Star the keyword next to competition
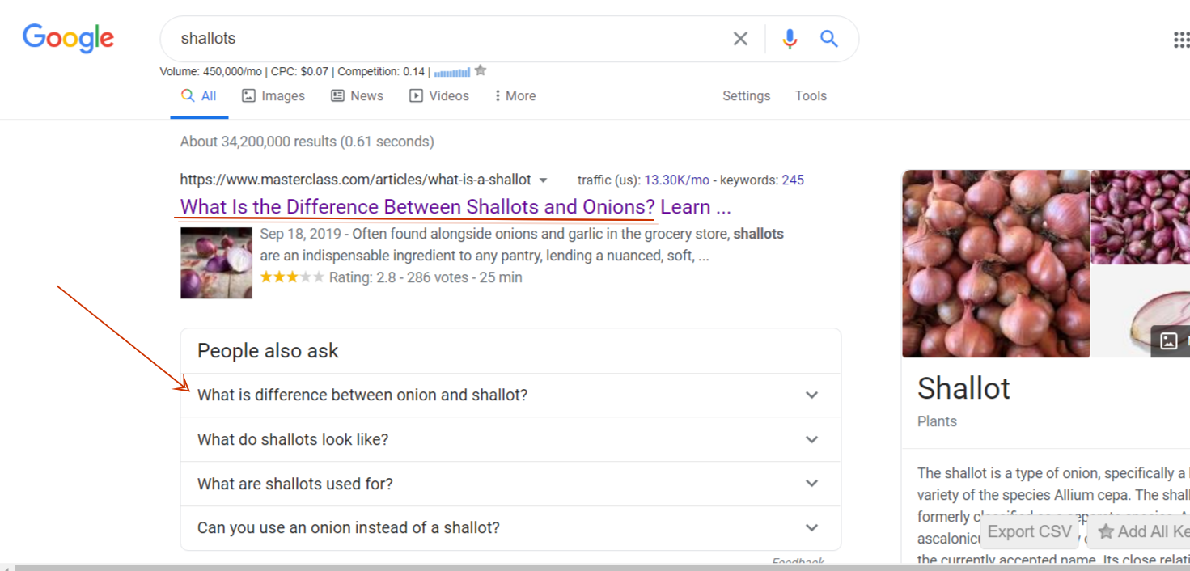The width and height of the screenshot is (1190, 571). (481, 71)
